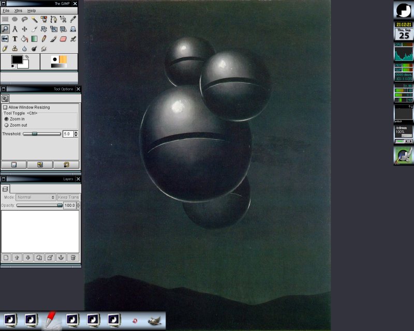Select the Text tool
This screenshot has width=414, height=331.
click(x=15, y=39)
